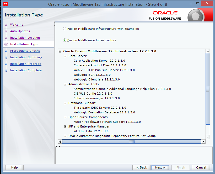Proceed with the Next button
The image size is (215, 174).
[160, 167]
